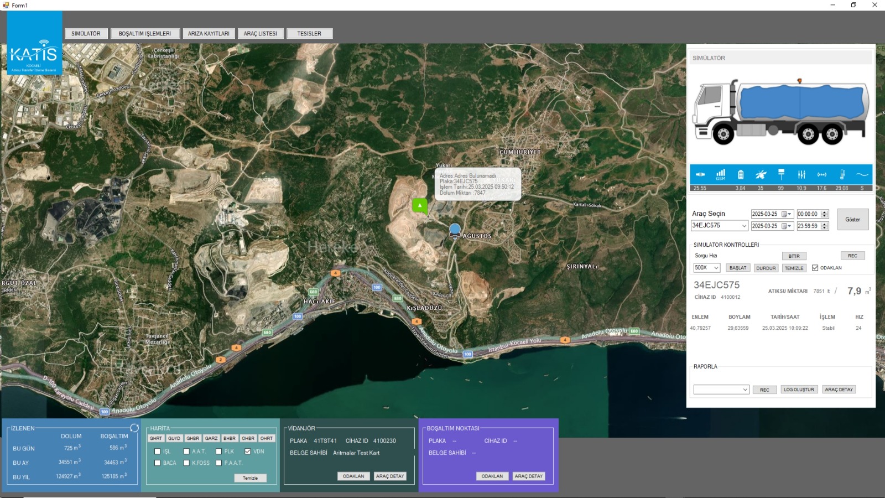885x498 pixels.
Task: Click the radio wave icon above value 17.6
Action: click(822, 174)
